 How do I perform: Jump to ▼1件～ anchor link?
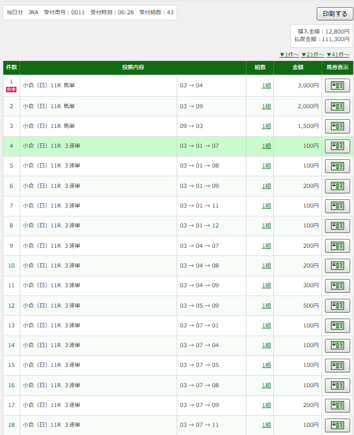(x=289, y=55)
